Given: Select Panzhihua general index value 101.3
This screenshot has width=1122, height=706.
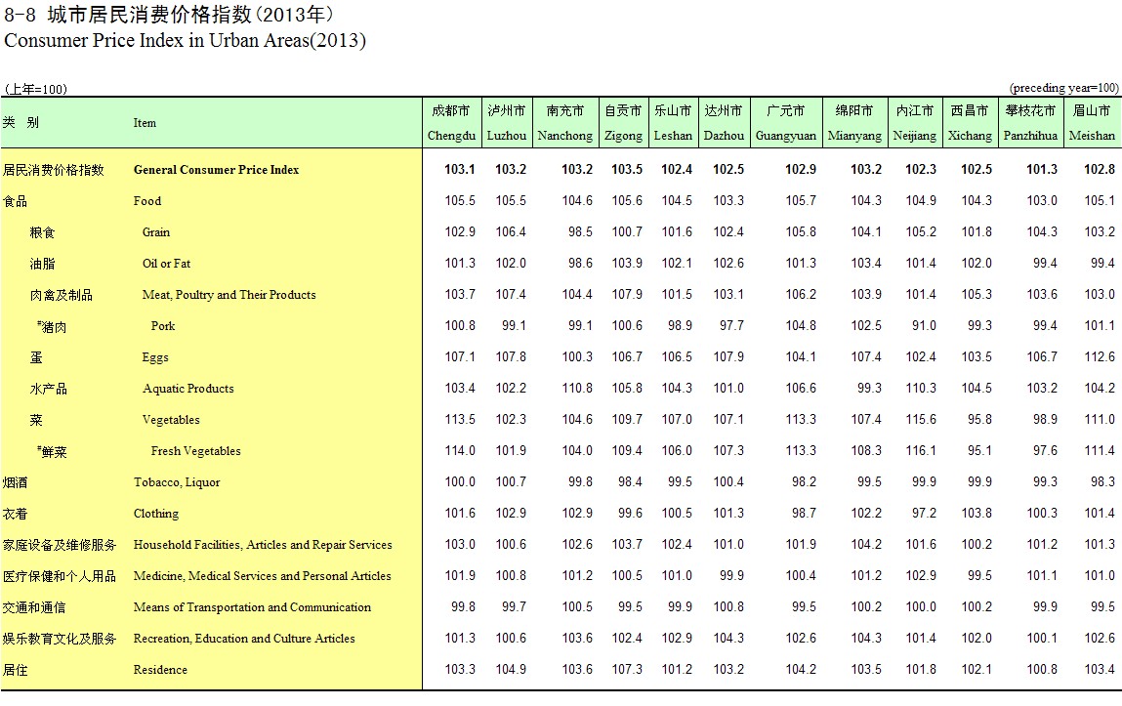Looking at the screenshot, I should point(1041,170).
